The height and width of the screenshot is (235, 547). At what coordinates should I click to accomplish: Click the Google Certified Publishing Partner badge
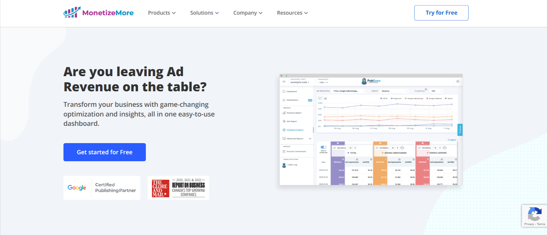click(x=102, y=188)
